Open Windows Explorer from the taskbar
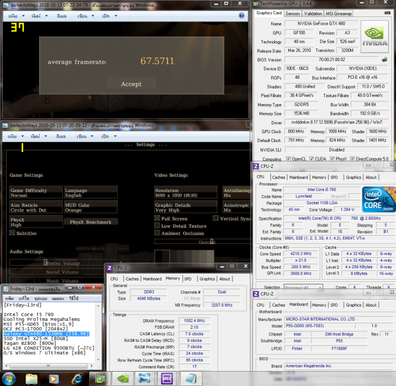396x386 pixels. point(32,379)
